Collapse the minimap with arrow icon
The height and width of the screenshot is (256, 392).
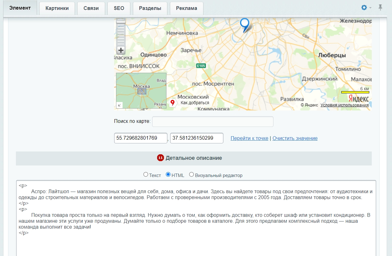click(x=119, y=105)
